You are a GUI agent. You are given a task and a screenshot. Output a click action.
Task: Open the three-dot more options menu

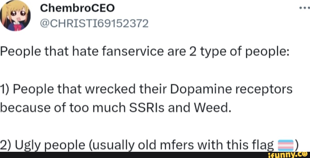tap(304, 8)
